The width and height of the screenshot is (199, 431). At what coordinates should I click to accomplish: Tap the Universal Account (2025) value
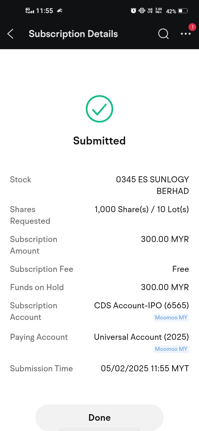(x=142, y=337)
